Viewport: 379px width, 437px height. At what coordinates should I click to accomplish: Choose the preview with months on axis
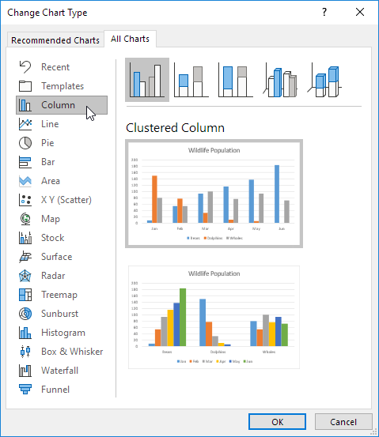[214, 194]
